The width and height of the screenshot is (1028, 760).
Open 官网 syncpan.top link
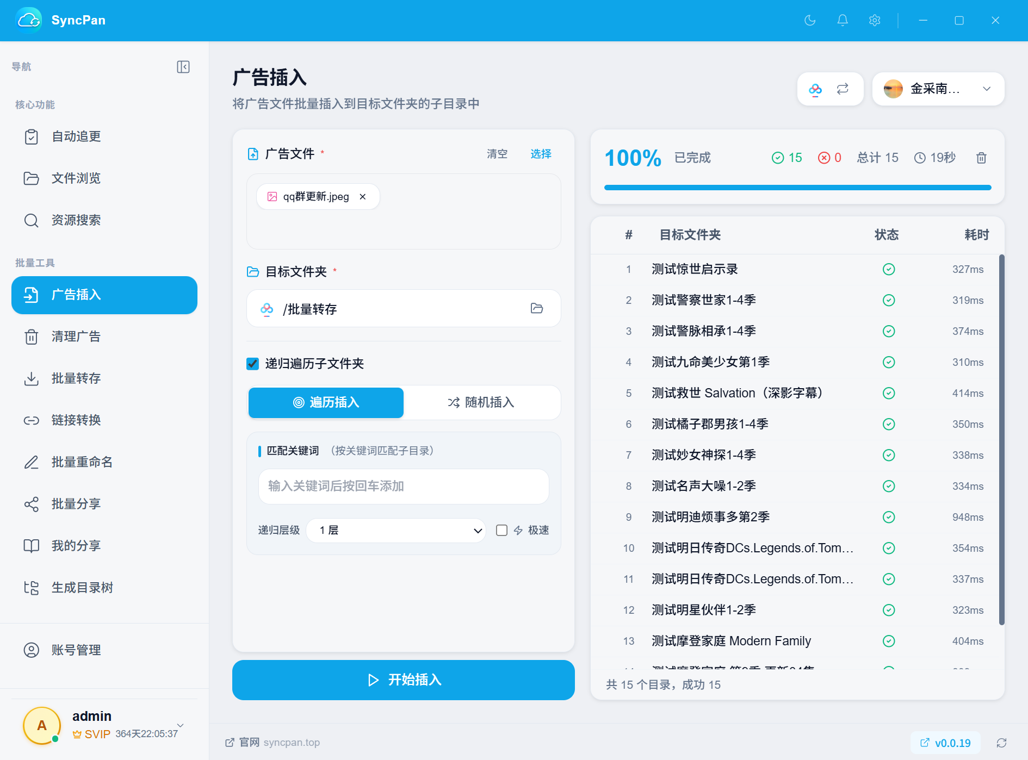(273, 743)
